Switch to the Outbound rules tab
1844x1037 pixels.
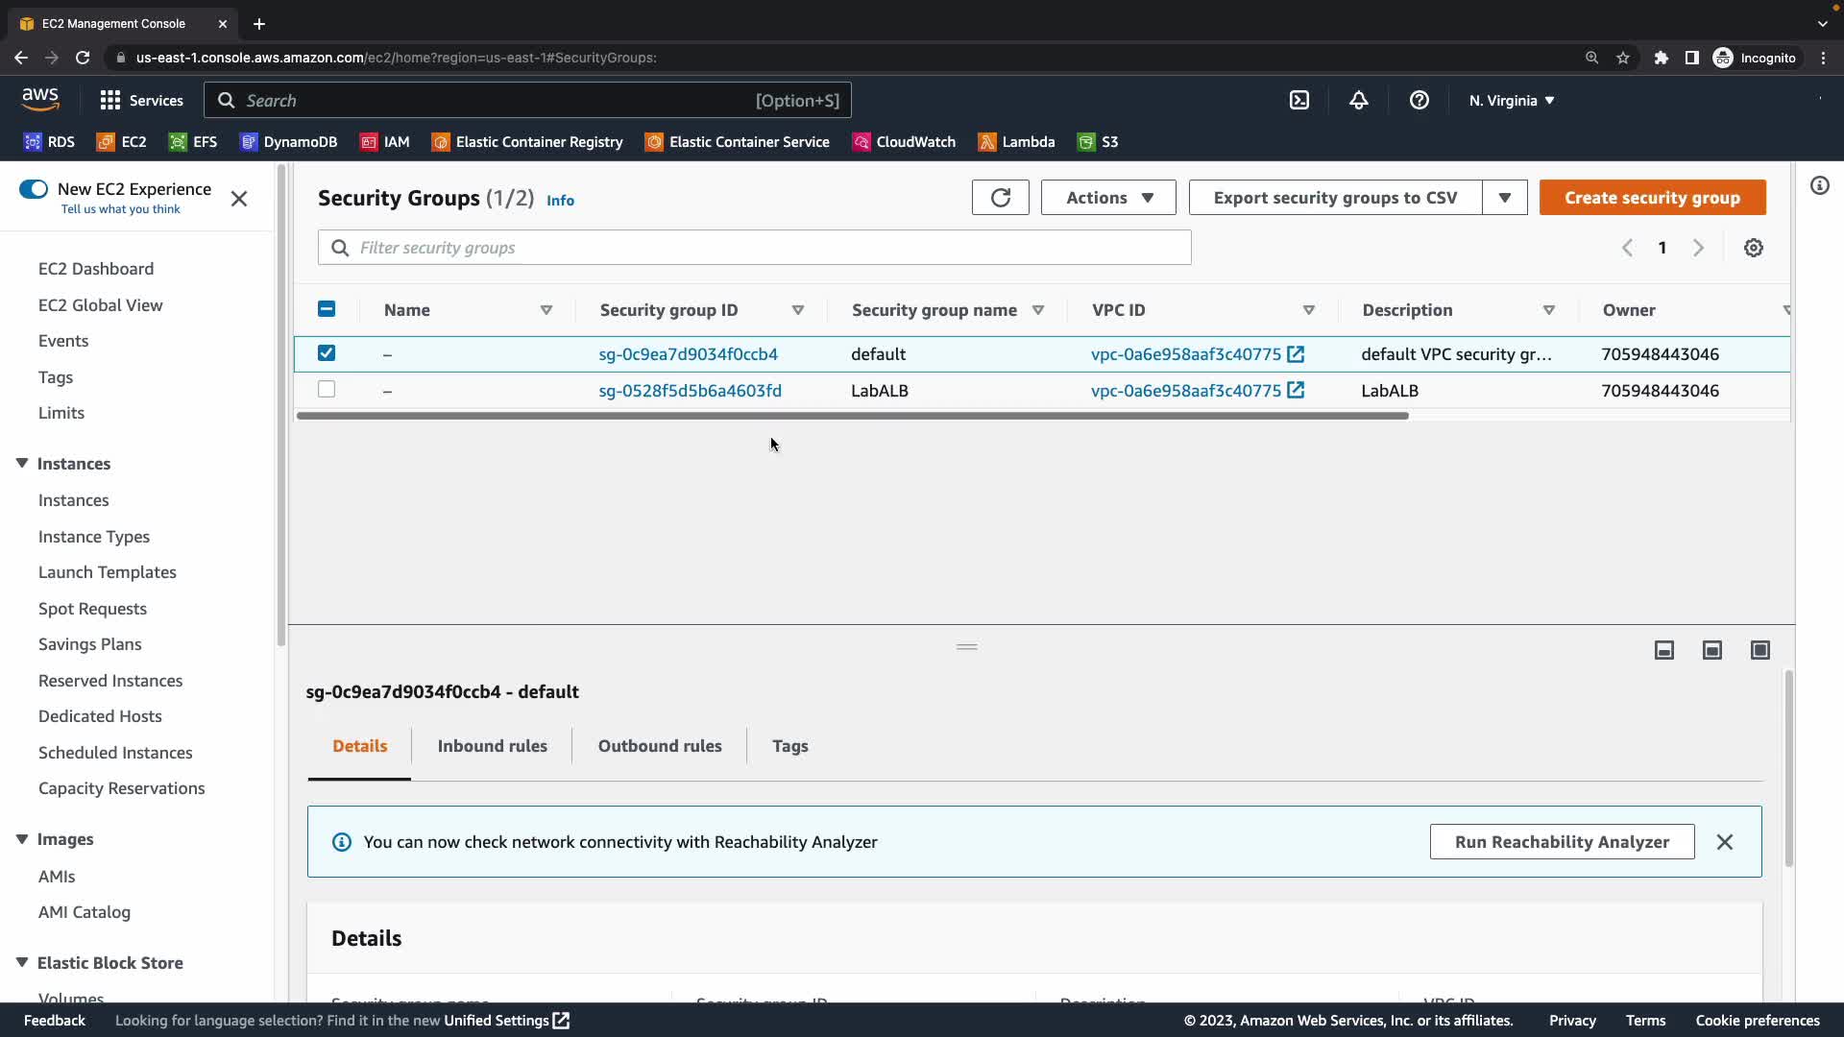(659, 746)
